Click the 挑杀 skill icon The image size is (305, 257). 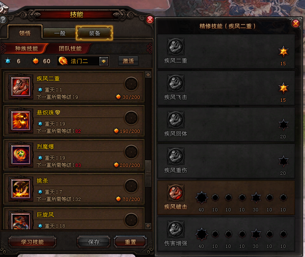pos(21,189)
